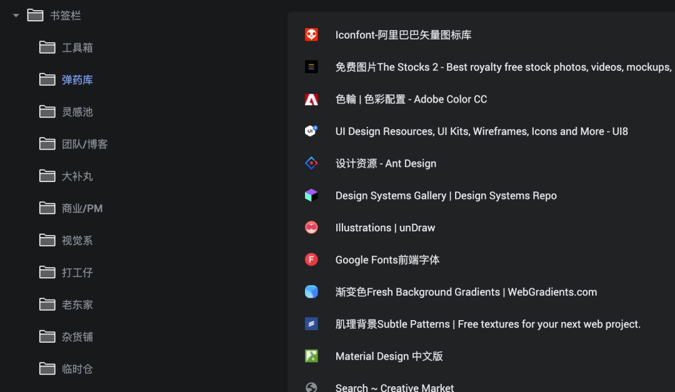
Task: Open the 工具箱 folder label
Action: click(x=77, y=48)
